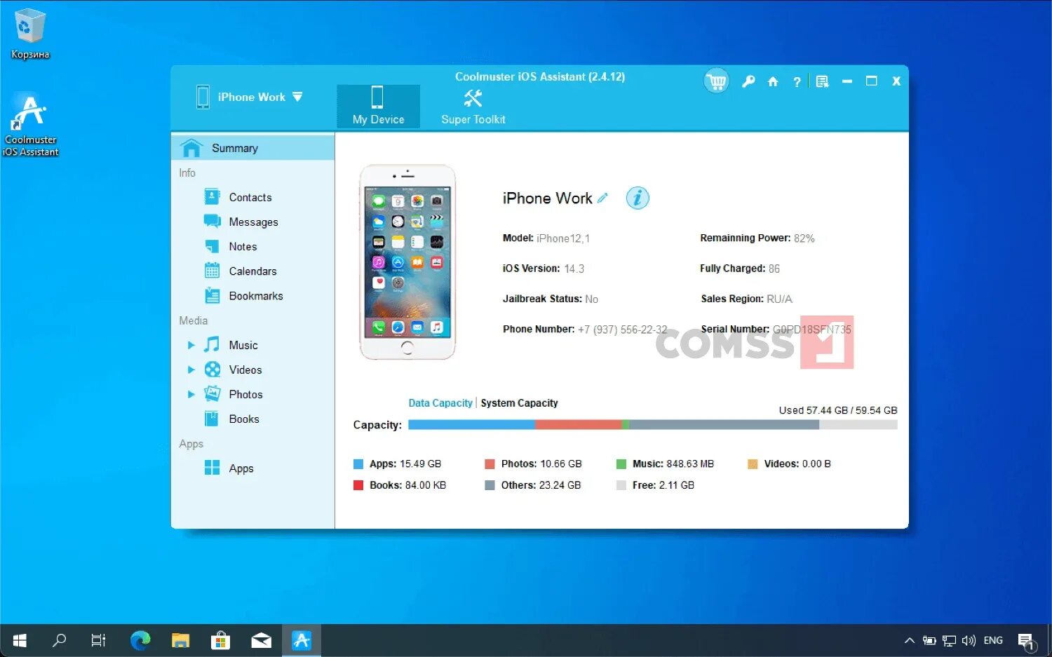Go to the home icon in title bar
The width and height of the screenshot is (1052, 657).
point(773,81)
